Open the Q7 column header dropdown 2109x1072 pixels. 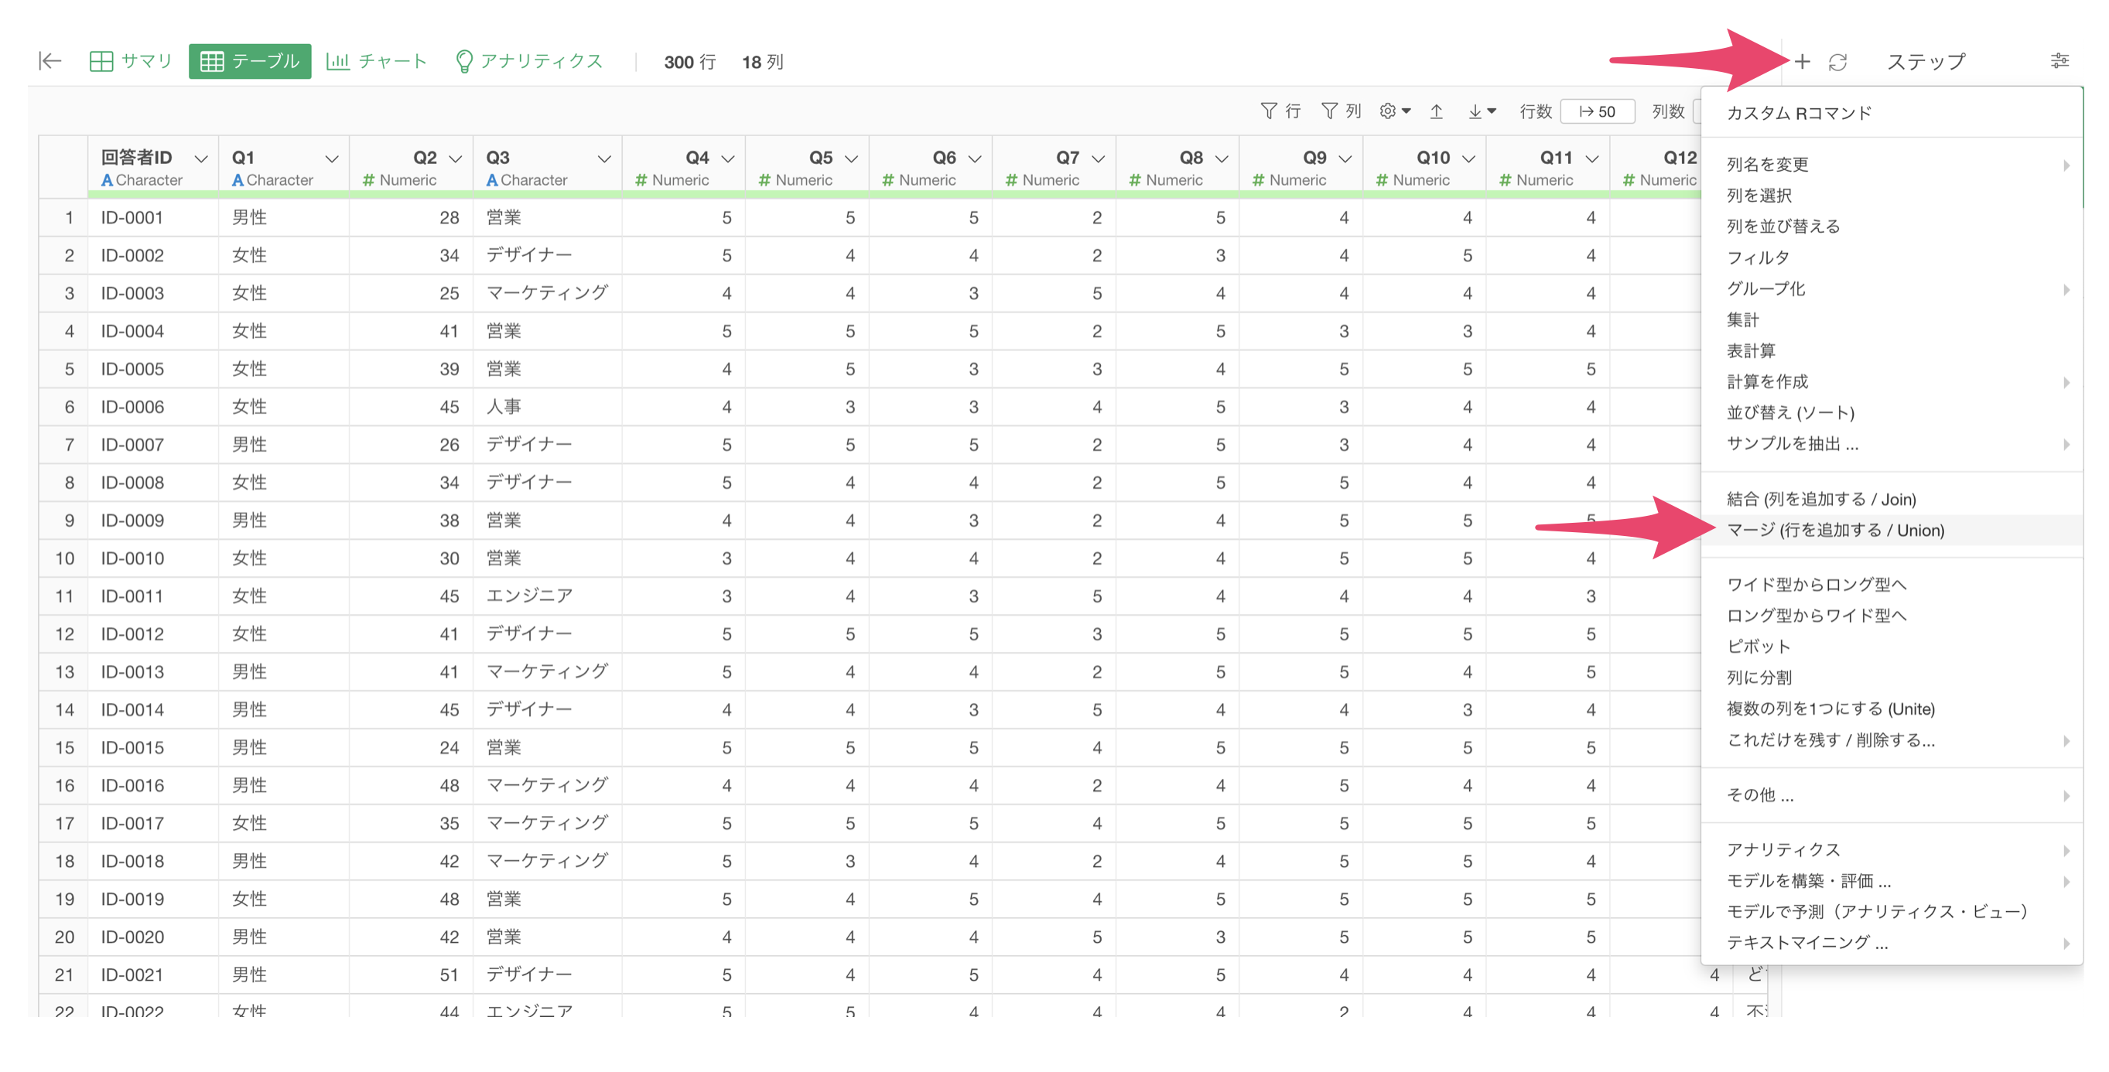[x=1099, y=158]
